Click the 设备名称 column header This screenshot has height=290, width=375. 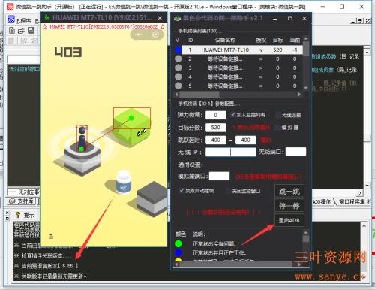225,40
